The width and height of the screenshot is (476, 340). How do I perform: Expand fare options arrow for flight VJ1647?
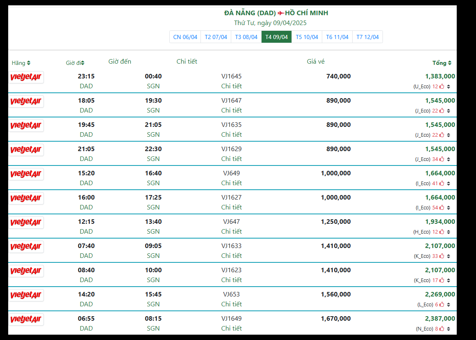pyautogui.click(x=449, y=111)
